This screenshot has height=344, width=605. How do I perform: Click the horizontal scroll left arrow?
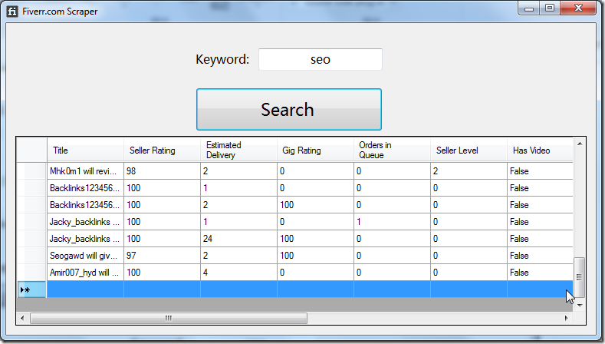point(22,318)
